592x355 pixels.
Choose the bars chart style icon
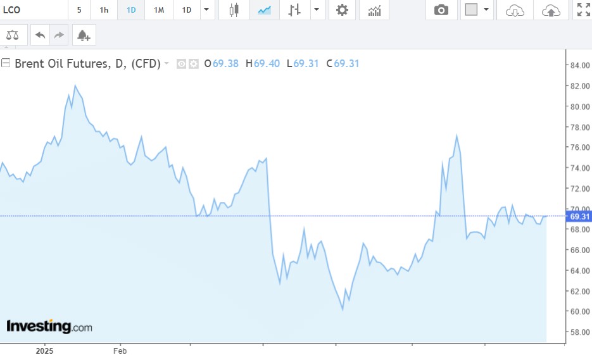pos(294,10)
